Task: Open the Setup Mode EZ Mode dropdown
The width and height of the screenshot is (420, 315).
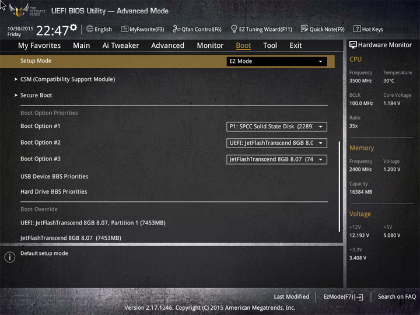Action: 276,61
